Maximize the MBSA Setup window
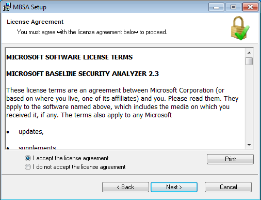The height and width of the screenshot is (200, 261). tap(233, 7)
